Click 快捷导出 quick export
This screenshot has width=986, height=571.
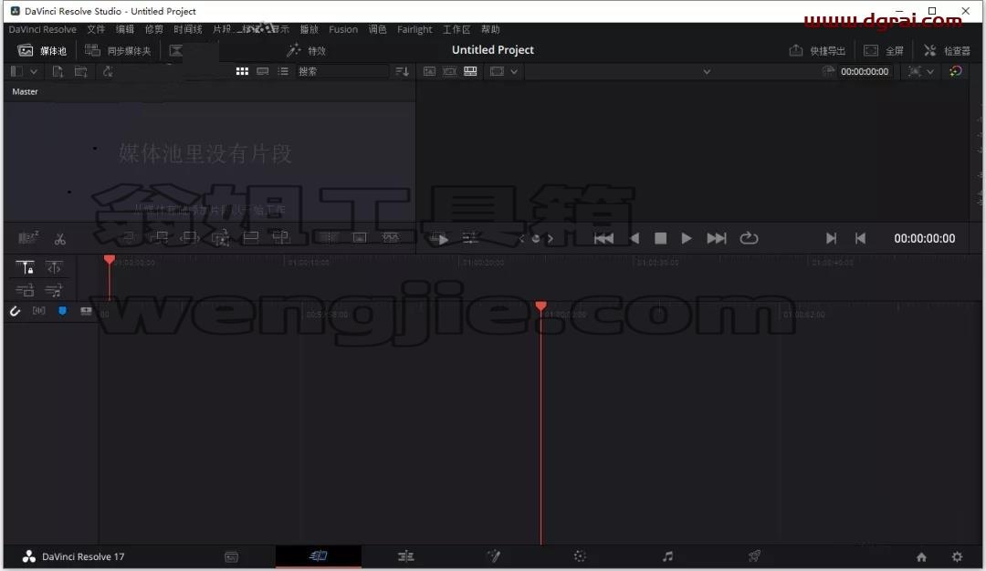(817, 51)
